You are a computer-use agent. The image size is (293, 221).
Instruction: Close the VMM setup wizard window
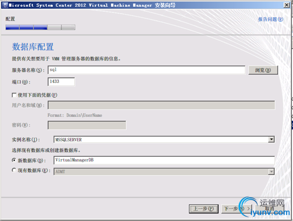pyautogui.click(x=287, y=5)
